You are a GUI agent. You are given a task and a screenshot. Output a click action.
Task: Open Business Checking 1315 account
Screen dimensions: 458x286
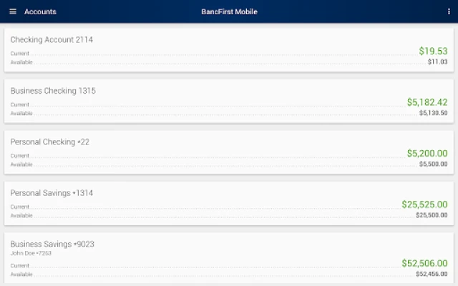point(53,91)
